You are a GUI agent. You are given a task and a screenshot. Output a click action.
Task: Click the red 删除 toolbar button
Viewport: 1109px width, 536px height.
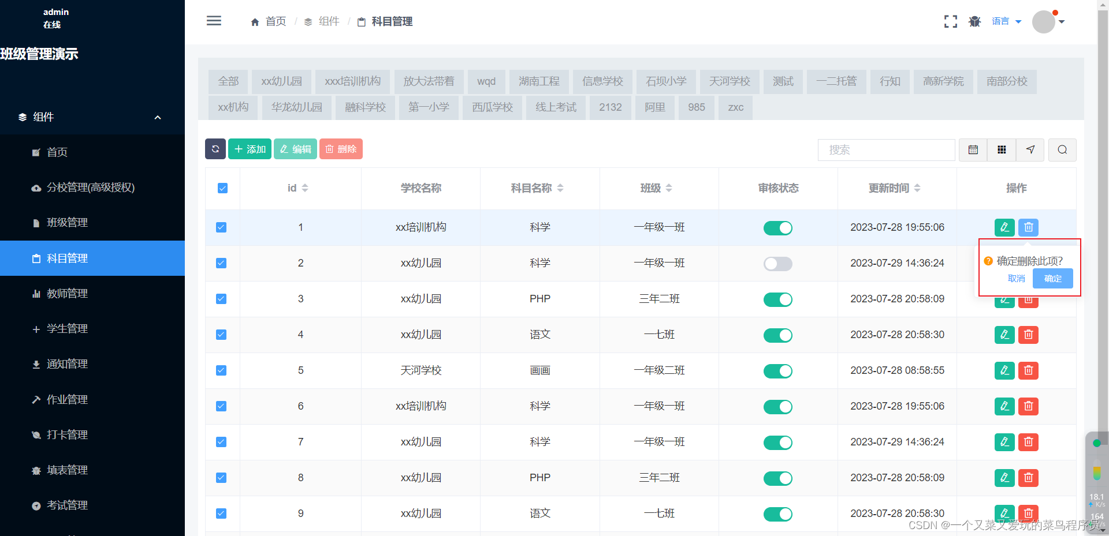click(341, 149)
